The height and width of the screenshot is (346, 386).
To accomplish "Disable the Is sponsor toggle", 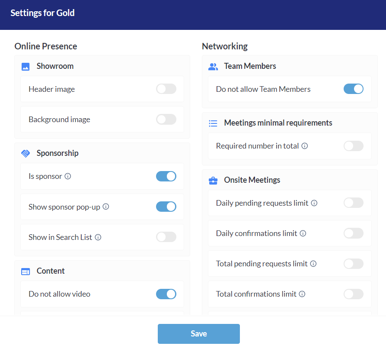I will coord(166,176).
